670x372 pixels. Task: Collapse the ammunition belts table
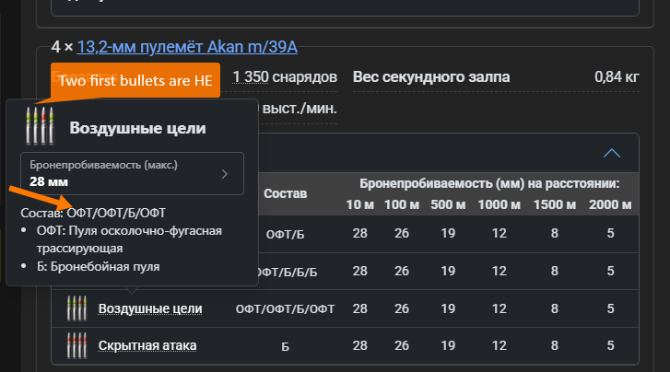click(611, 153)
